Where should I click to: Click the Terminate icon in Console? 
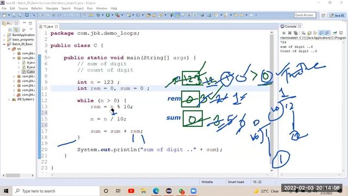click(284, 33)
